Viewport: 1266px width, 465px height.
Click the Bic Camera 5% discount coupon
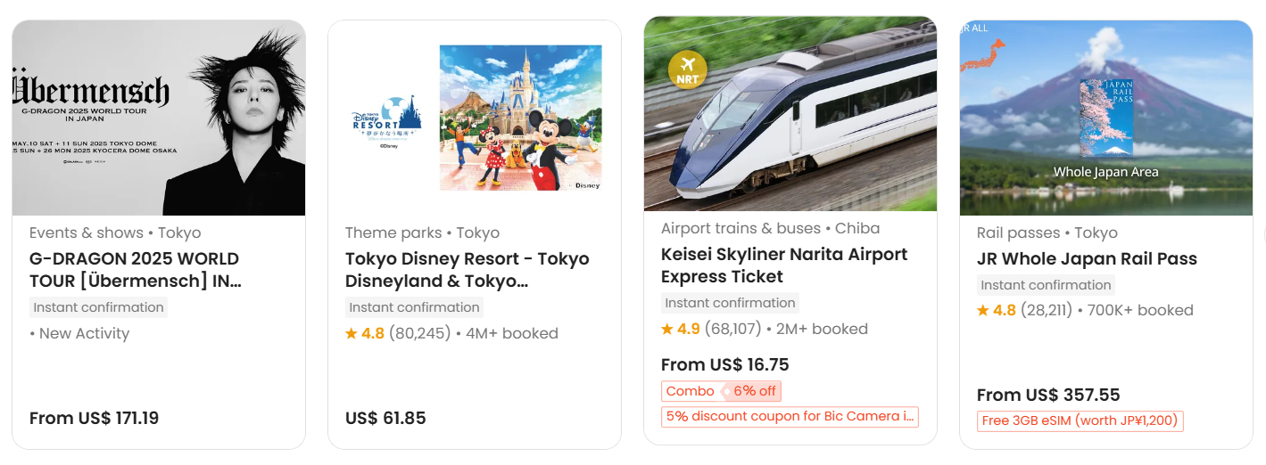pyautogui.click(x=789, y=416)
